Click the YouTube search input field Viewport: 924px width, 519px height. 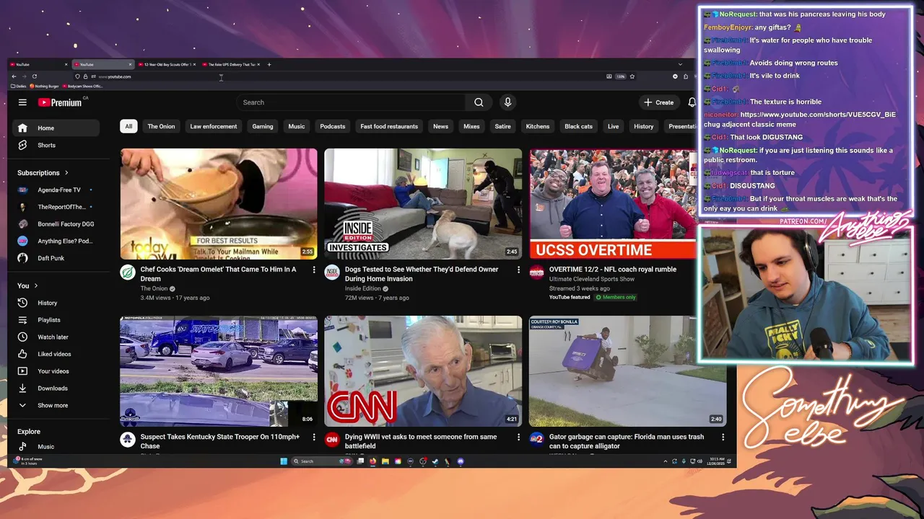(352, 102)
